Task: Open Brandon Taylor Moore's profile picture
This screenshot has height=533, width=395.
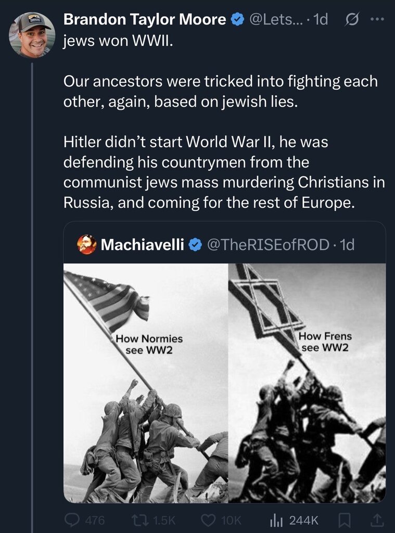Action: click(32, 35)
